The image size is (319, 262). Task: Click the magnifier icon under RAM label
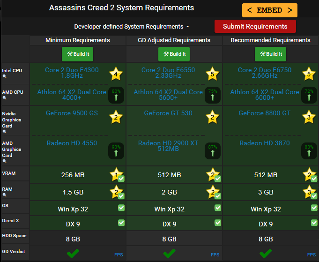pyautogui.click(x=4, y=195)
